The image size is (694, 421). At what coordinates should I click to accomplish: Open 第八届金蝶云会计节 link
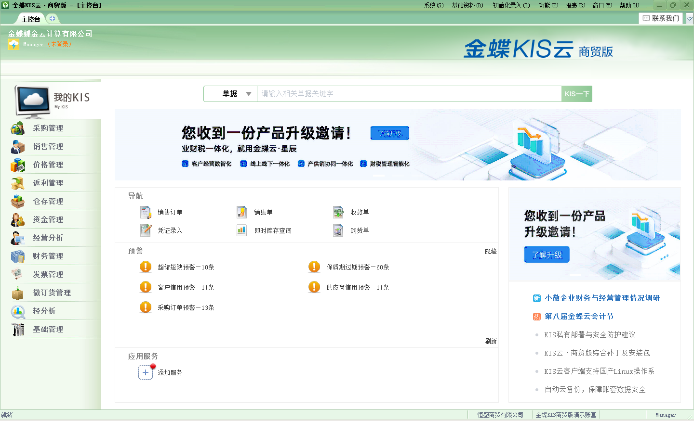(x=579, y=316)
